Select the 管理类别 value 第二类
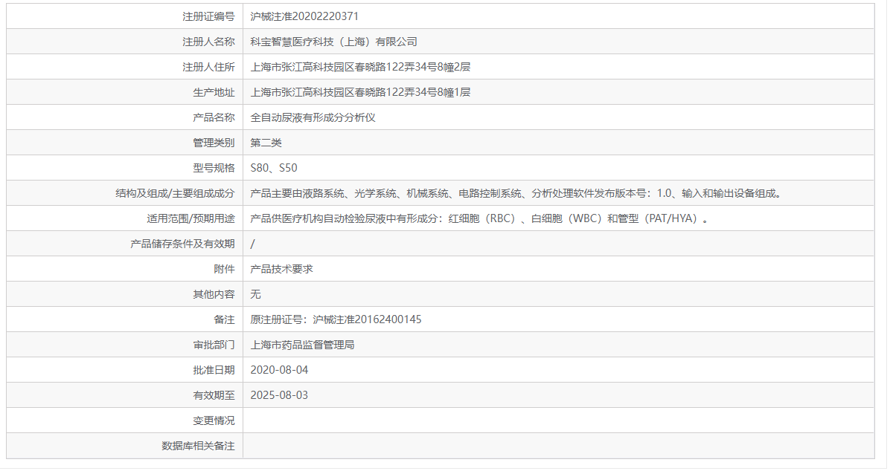 click(x=264, y=142)
